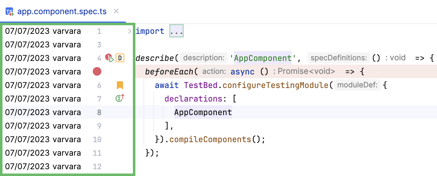This screenshot has height=176, width=437.
Task: Click the compileComponents method call
Action: (210, 139)
